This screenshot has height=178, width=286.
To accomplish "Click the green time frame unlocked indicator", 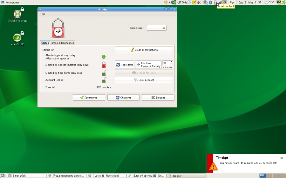I will click(x=104, y=73).
